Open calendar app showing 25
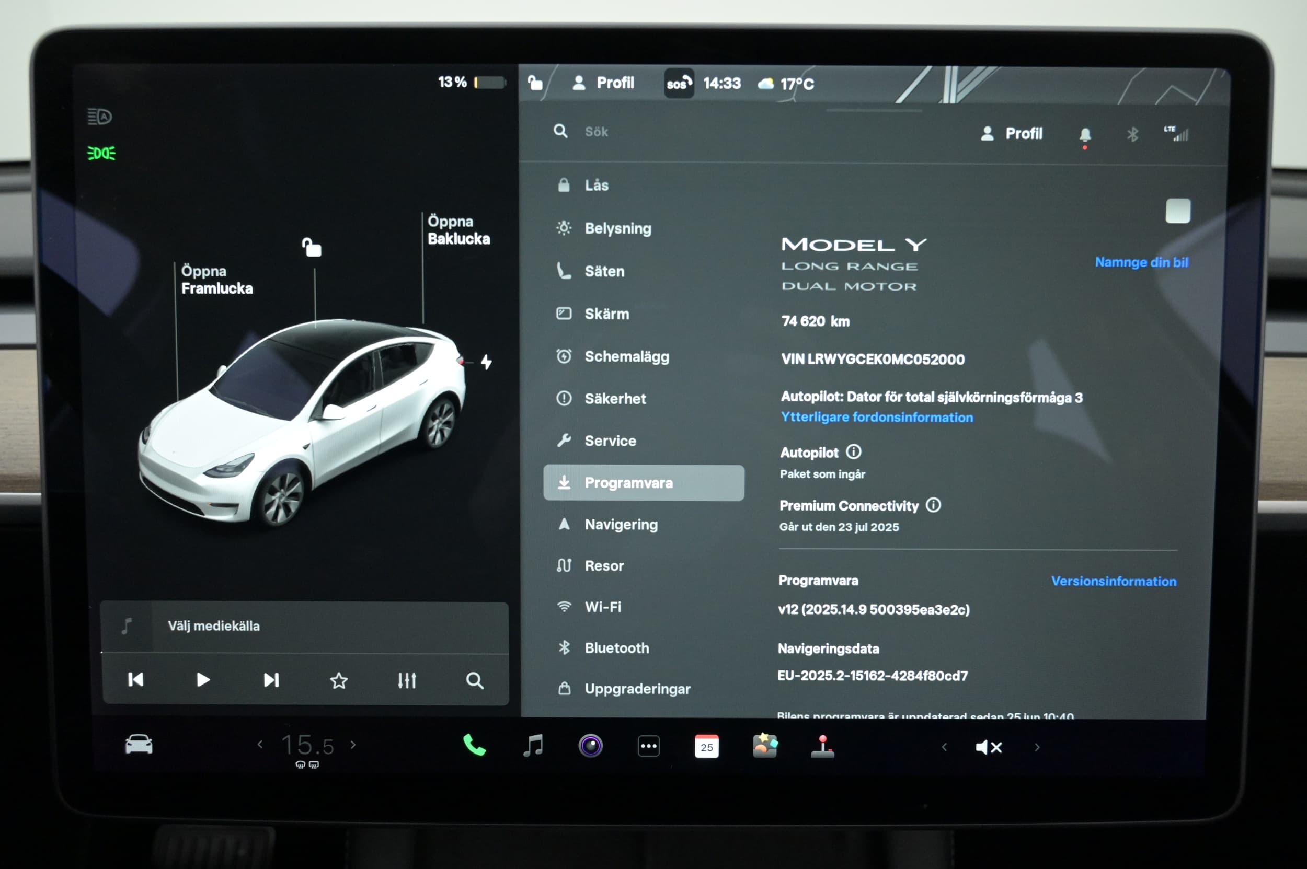Viewport: 1307px width, 869px height. 706,747
